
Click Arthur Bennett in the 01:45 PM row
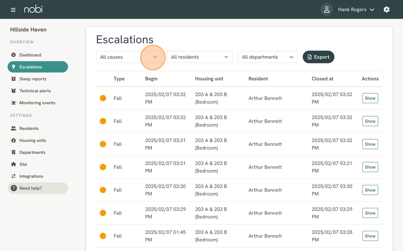(265, 236)
